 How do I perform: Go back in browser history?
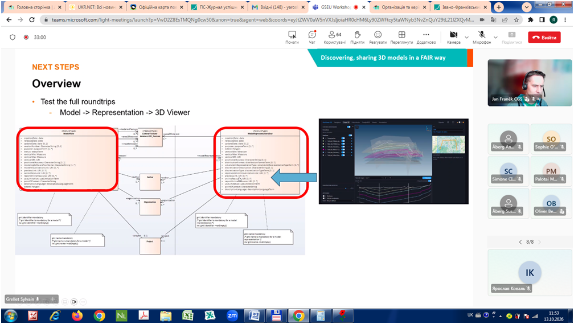9,20
